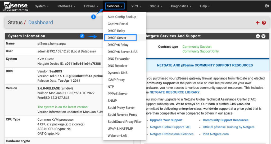Viewport: 271px width, 144px height.
Task: Open Official pfSense Training by Netgate
Action: 228,127
